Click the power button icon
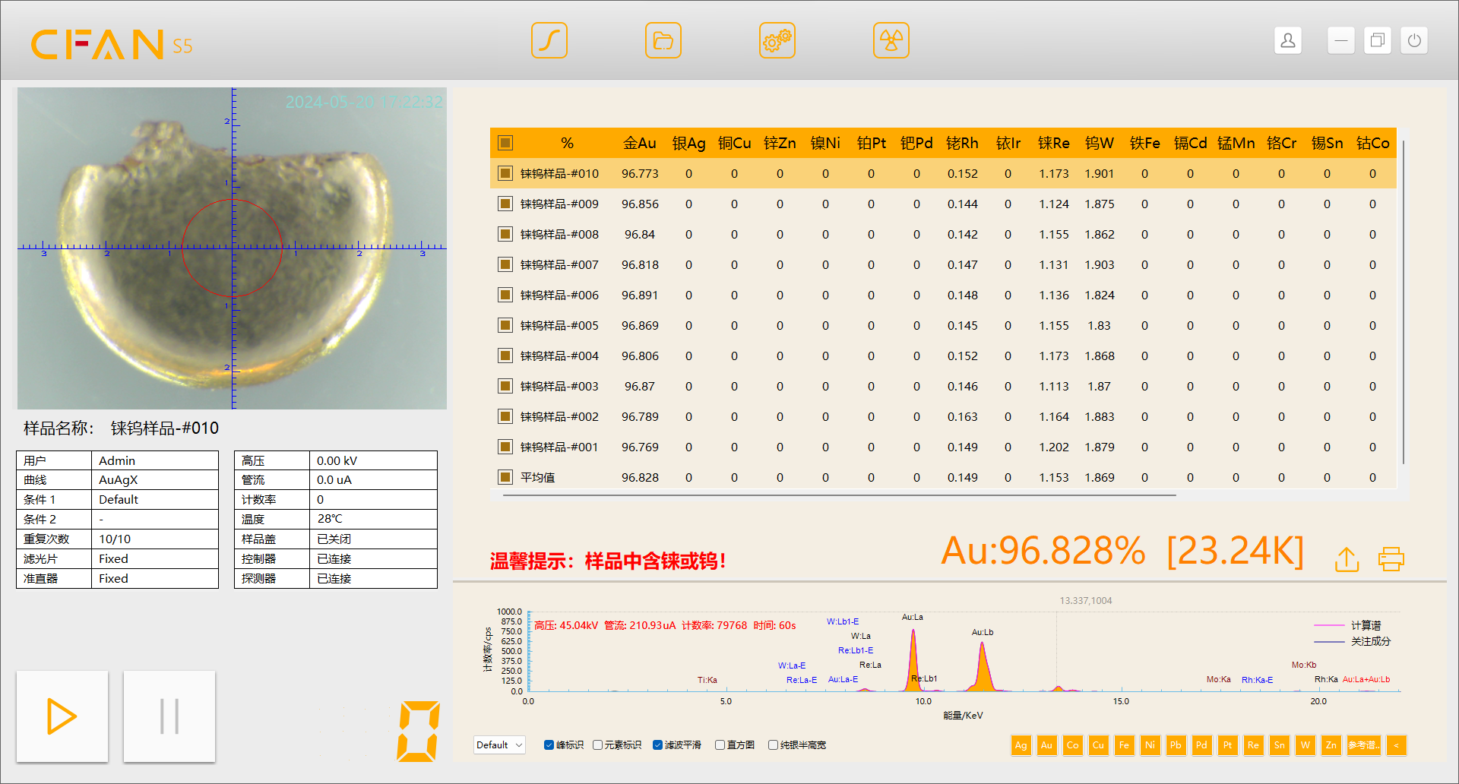 (x=1414, y=40)
